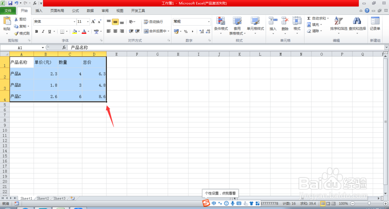Click the Copy button

coord(20,26)
